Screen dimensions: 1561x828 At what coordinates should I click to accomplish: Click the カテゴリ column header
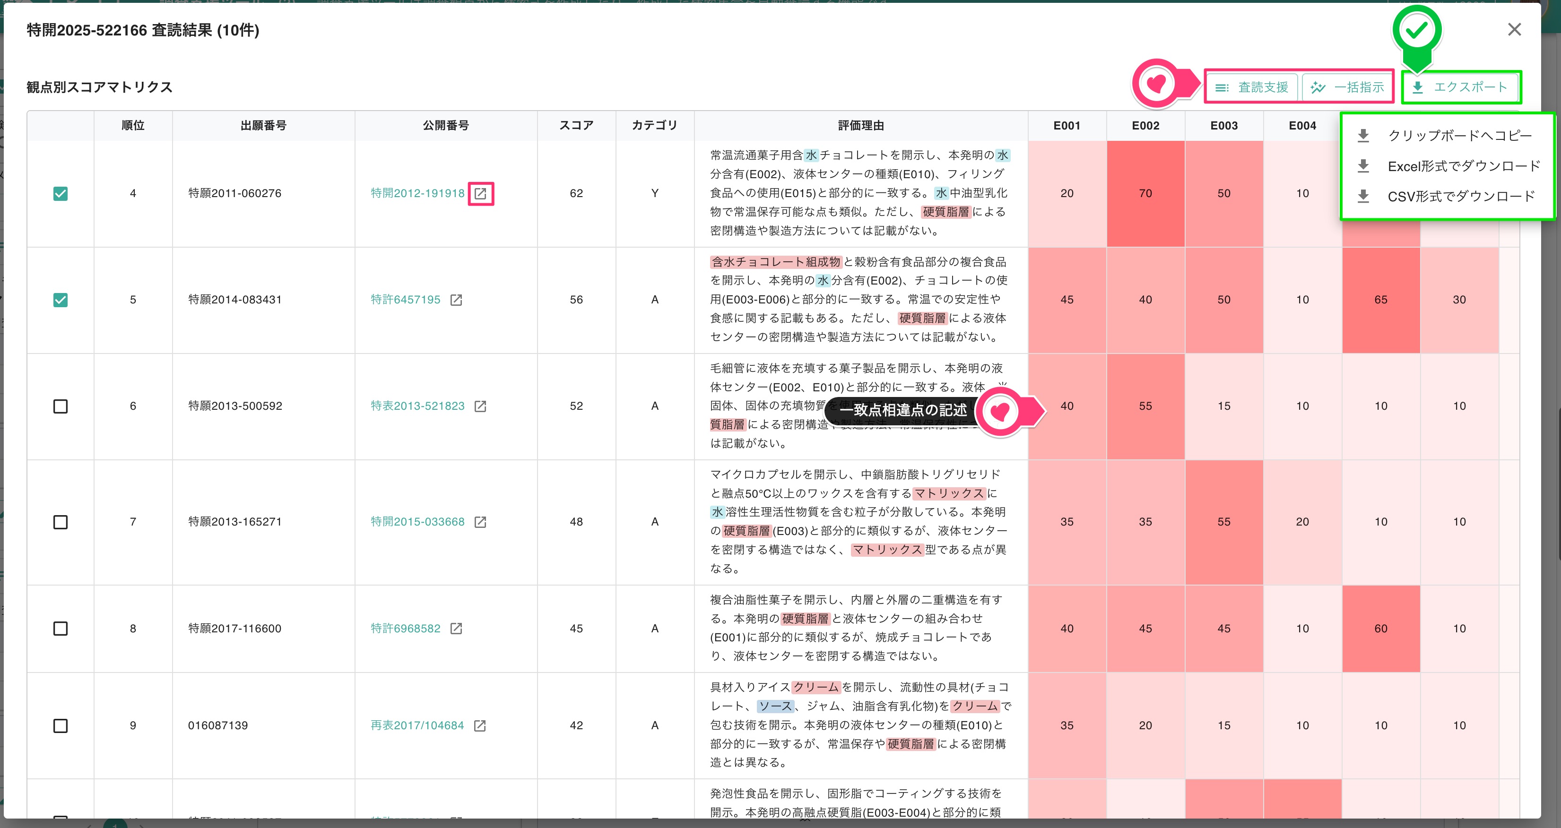click(x=655, y=126)
